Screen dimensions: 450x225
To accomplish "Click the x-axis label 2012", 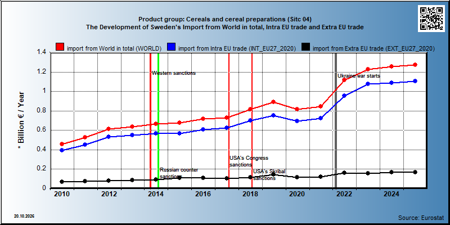I will coord(109,194).
